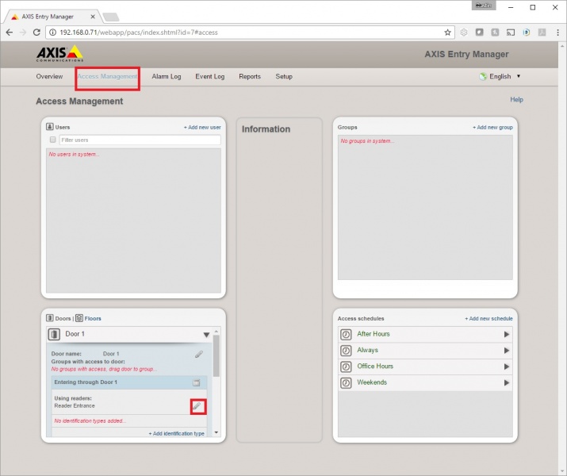The width and height of the screenshot is (567, 476).
Task: Edit Reader Entrance with pencil icon
Action: click(198, 406)
